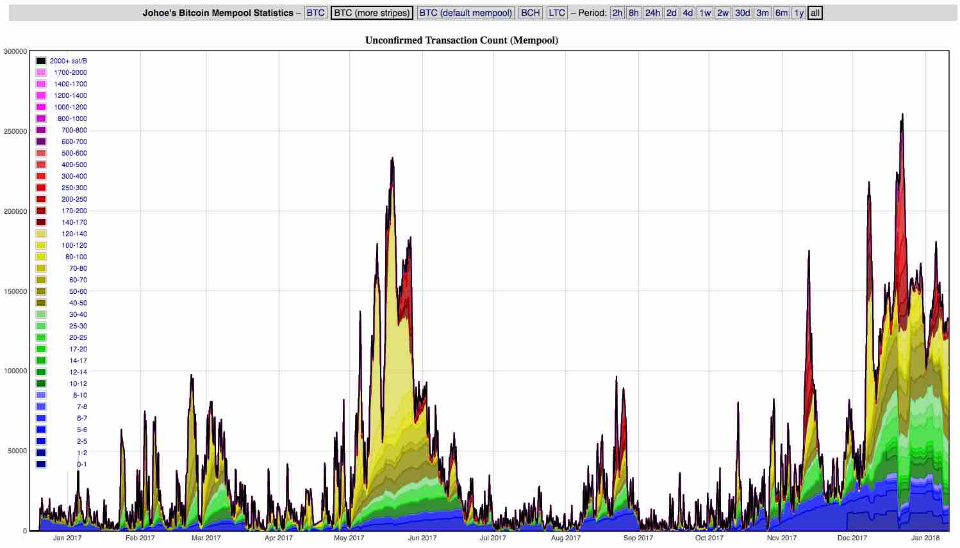Click the 250-300 legend swatch
The width and height of the screenshot is (960, 548).
tap(41, 188)
